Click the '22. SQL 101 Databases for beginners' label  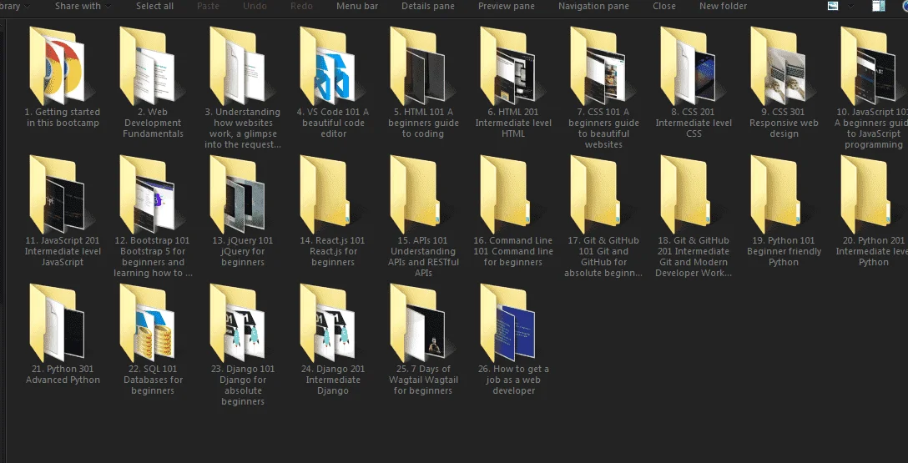(x=153, y=380)
